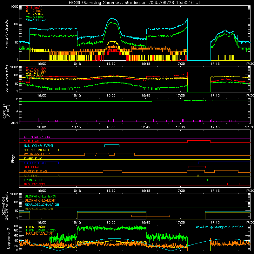Click the raised SAA_FLAG step after 17:00

[x=197, y=166]
